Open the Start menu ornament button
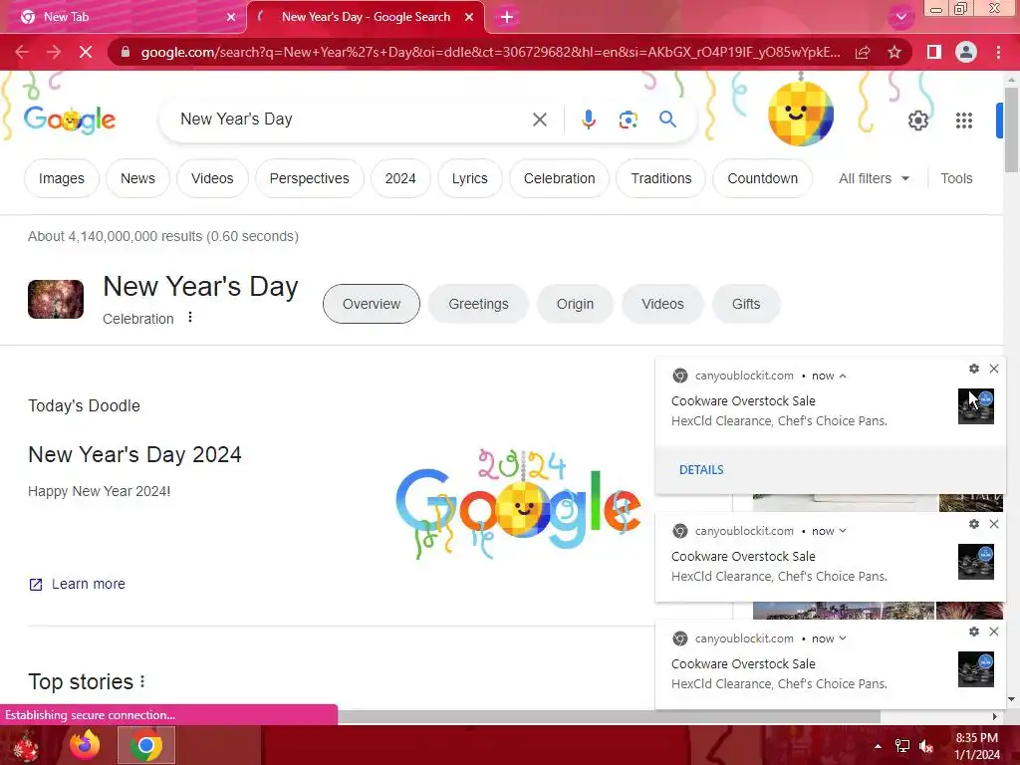This screenshot has width=1020, height=765. (x=26, y=746)
